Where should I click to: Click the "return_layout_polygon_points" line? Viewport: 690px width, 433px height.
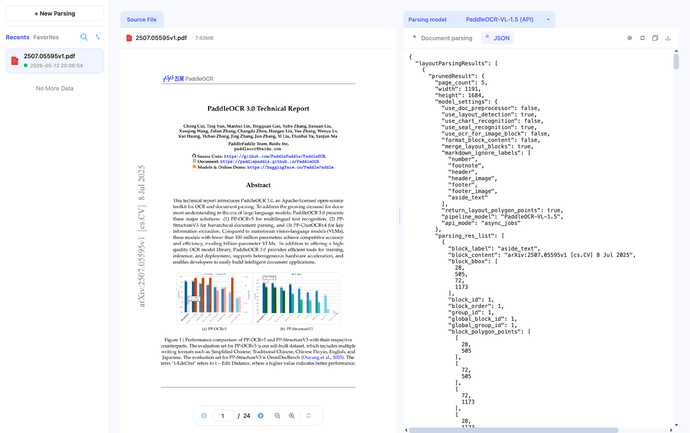tap(502, 210)
